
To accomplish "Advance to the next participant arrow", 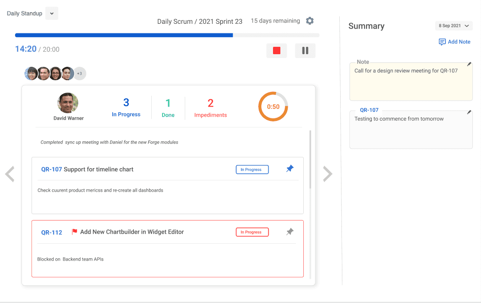I will [328, 174].
